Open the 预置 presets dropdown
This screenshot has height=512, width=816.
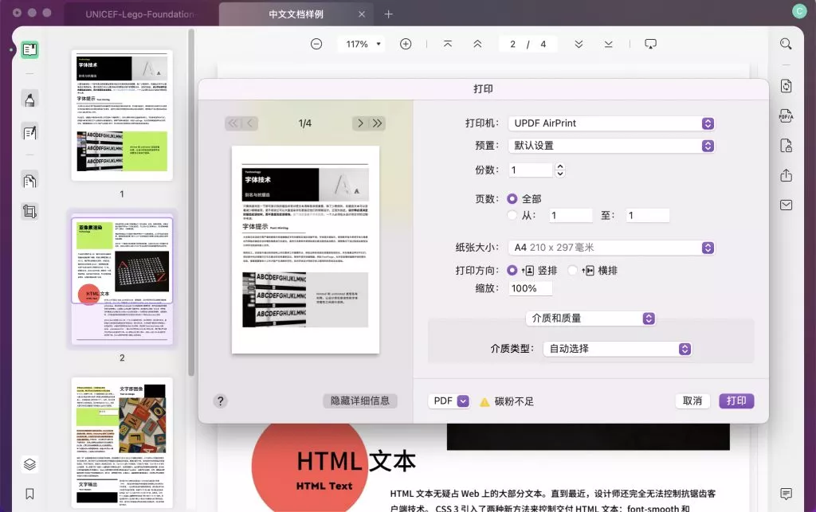(x=611, y=146)
